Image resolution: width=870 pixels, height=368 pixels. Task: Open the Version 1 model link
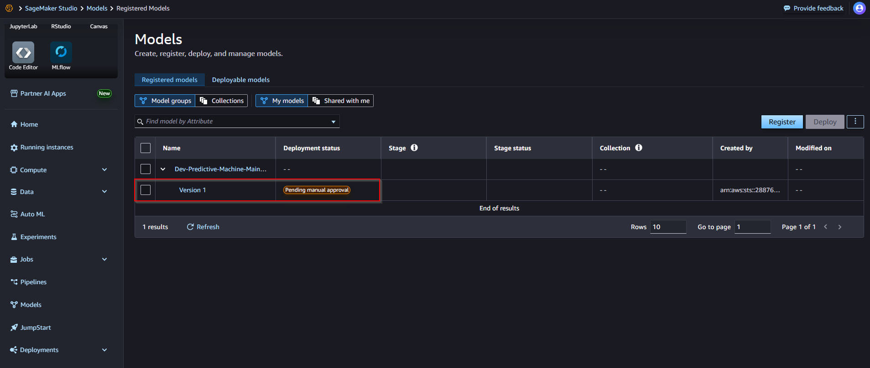pyautogui.click(x=193, y=190)
